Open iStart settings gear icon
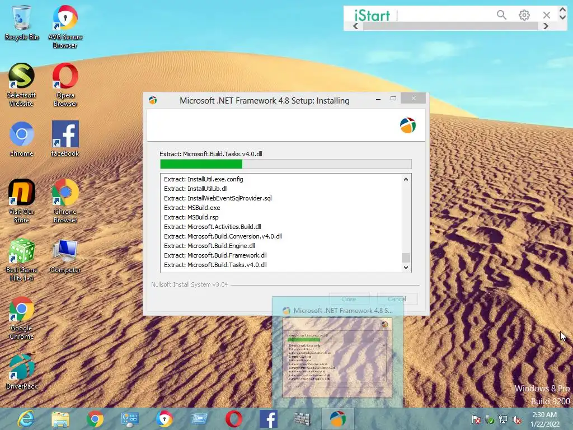 coord(524,15)
